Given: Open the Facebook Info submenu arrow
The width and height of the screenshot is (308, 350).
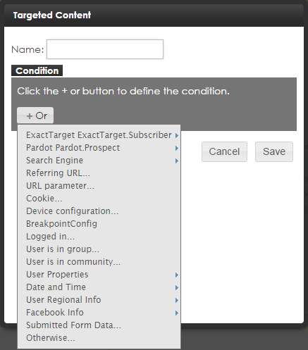Looking at the screenshot, I should click(177, 313).
